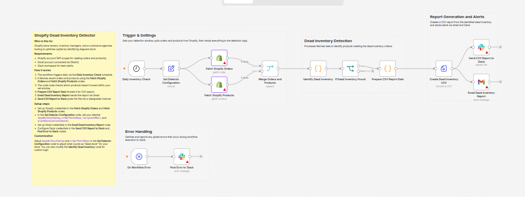
Task: Open the Create Dead Inventory CSV node
Action: coord(444,69)
